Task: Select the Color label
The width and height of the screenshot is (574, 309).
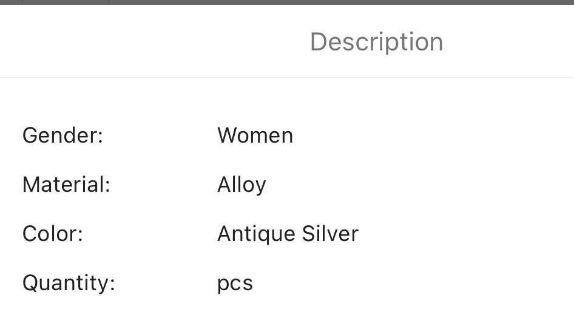Action: (52, 234)
